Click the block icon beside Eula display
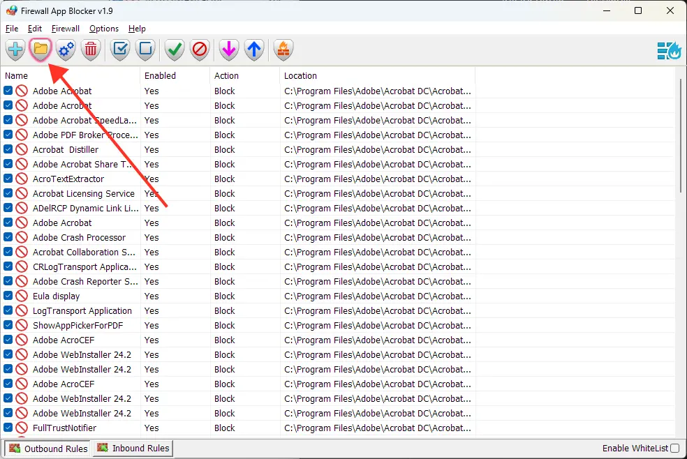The image size is (687, 459). (22, 296)
